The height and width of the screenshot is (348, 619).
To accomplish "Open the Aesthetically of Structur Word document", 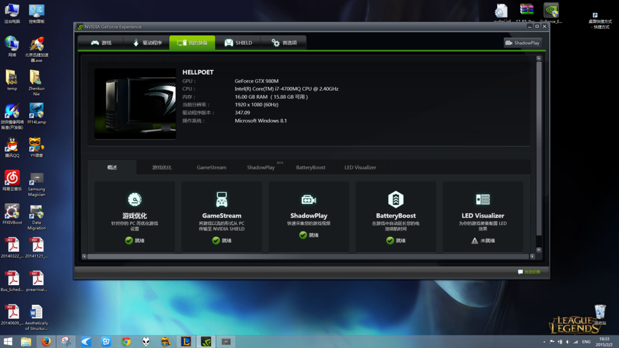I will (37, 318).
